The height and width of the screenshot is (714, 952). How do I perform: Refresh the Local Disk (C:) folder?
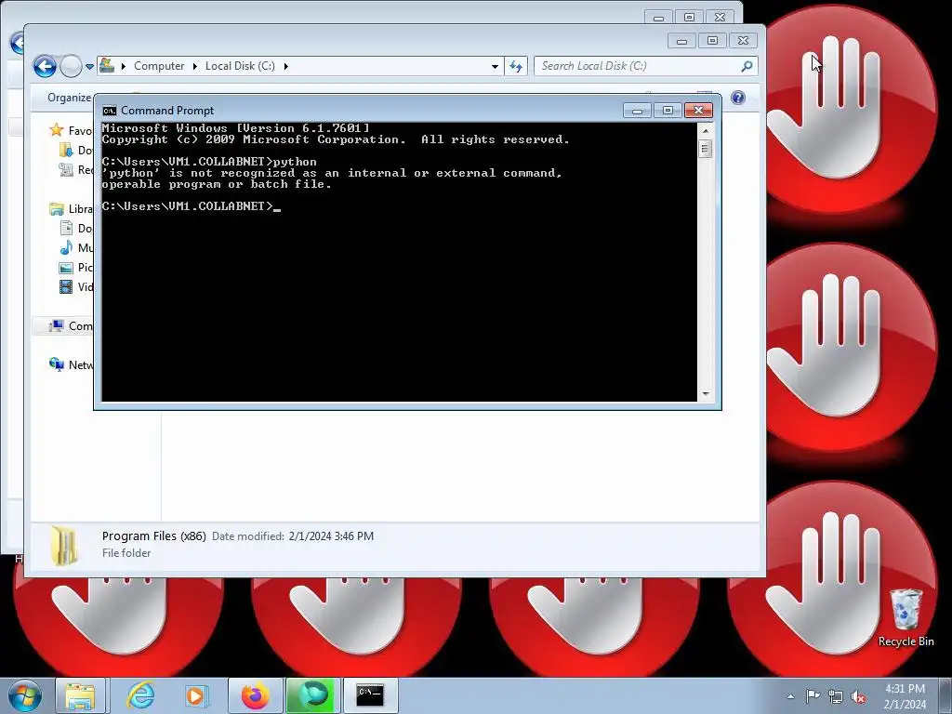pyautogui.click(x=515, y=66)
